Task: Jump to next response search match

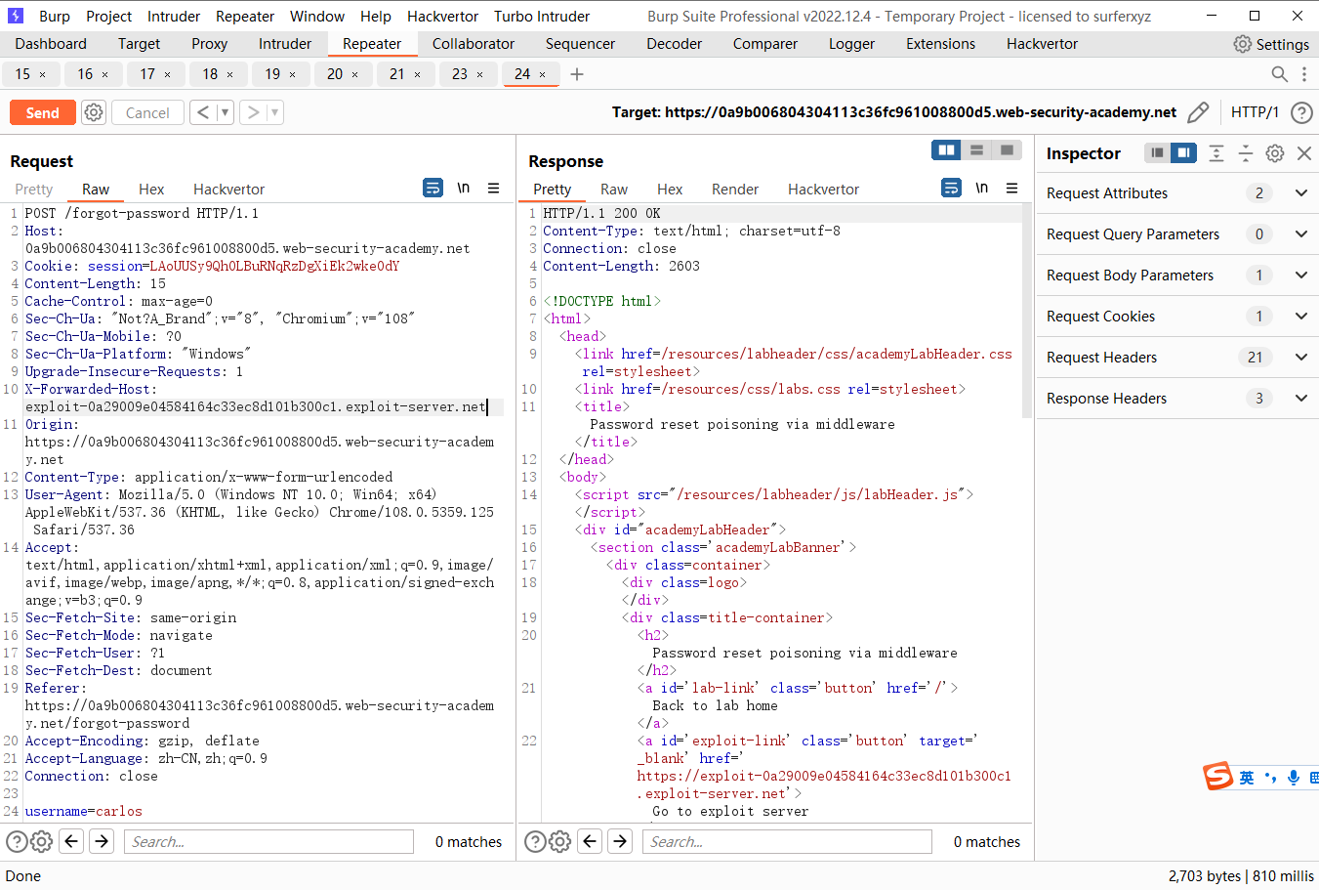Action: 620,841
